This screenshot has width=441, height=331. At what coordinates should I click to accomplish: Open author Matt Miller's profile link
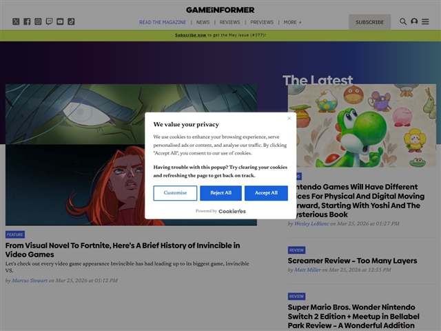[x=307, y=270]
